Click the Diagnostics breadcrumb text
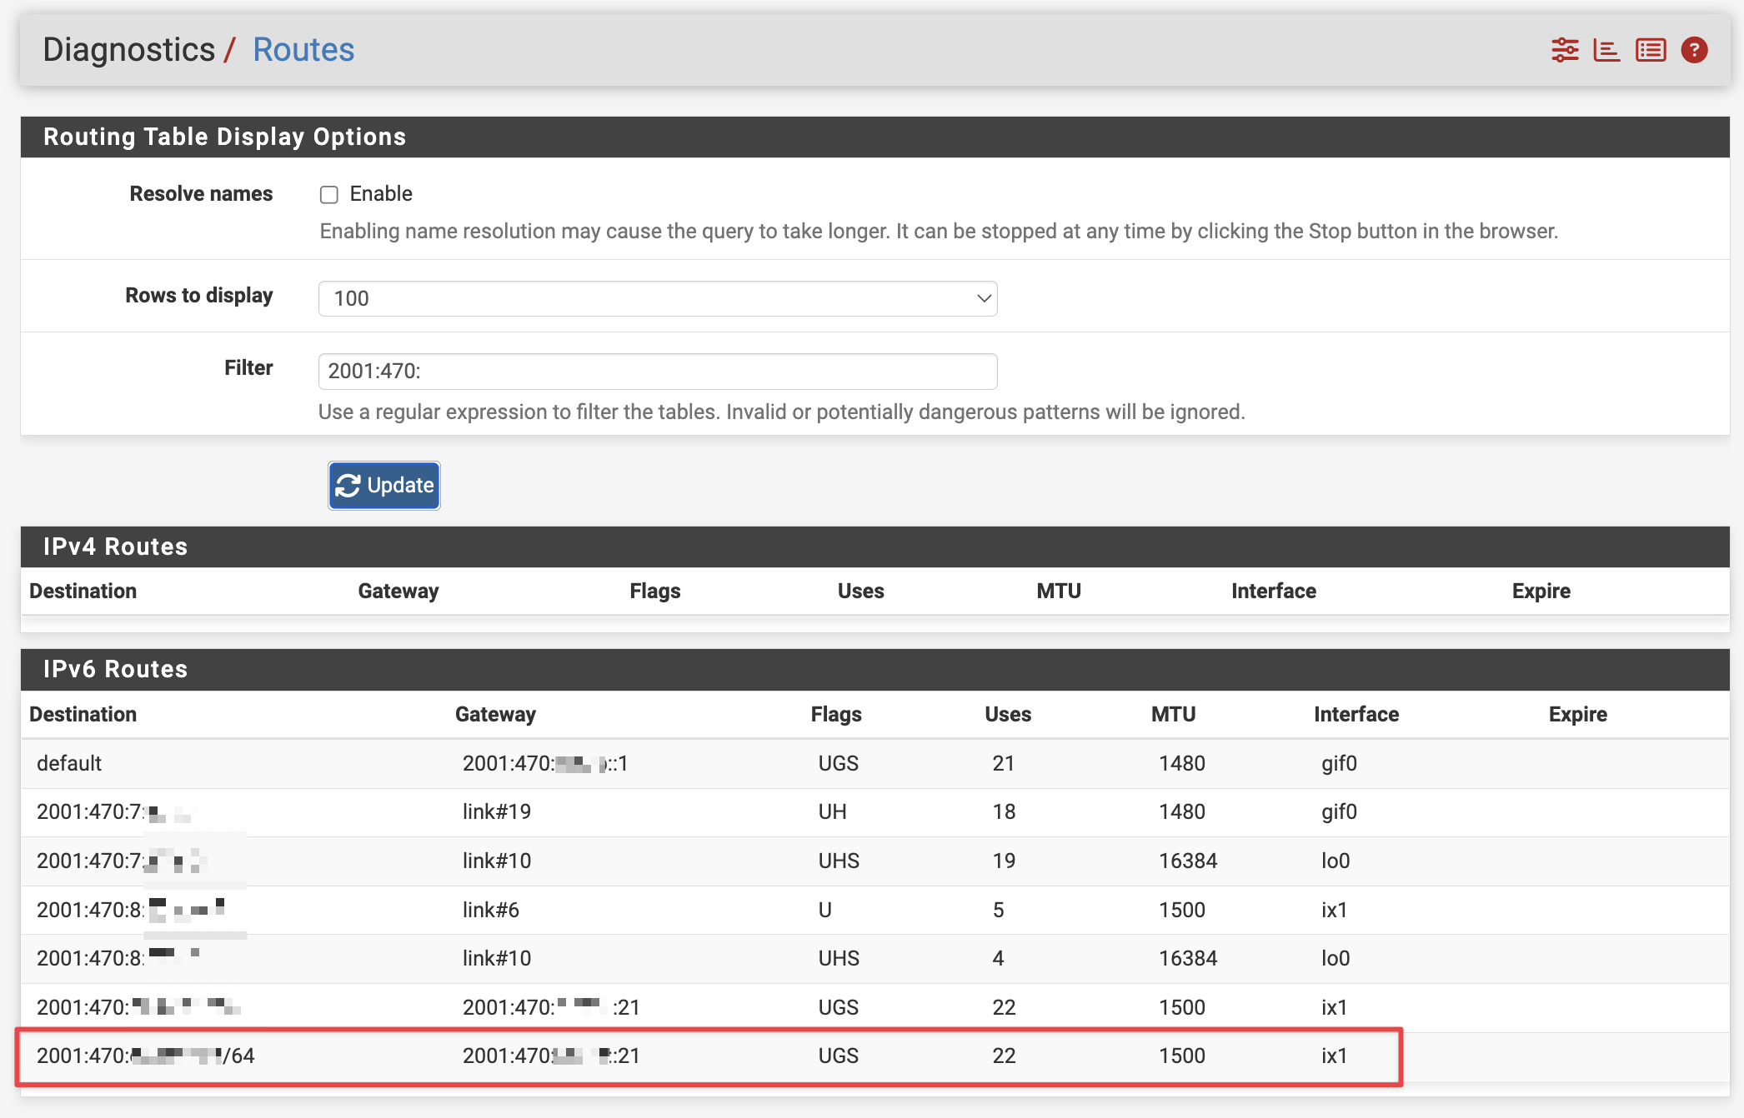1744x1118 pixels. point(129,50)
